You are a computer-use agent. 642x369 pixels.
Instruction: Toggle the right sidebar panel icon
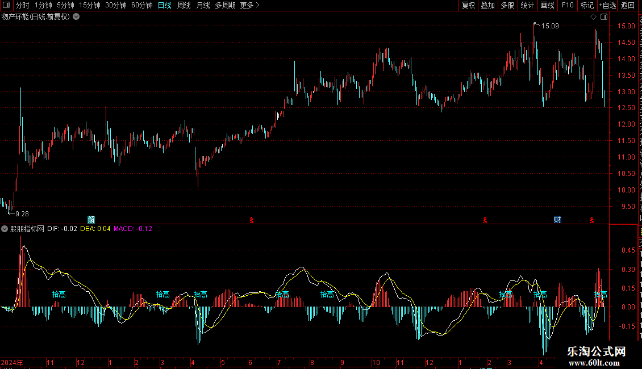pos(604,17)
